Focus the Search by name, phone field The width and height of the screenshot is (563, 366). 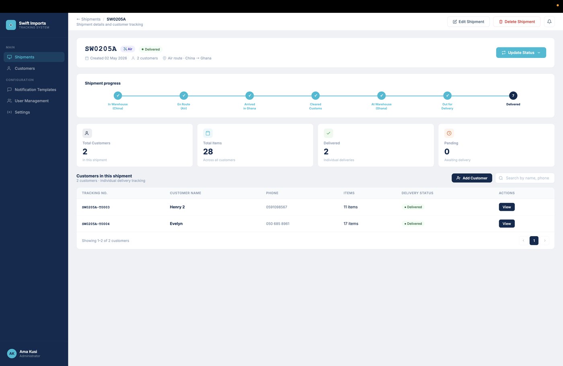(525, 178)
